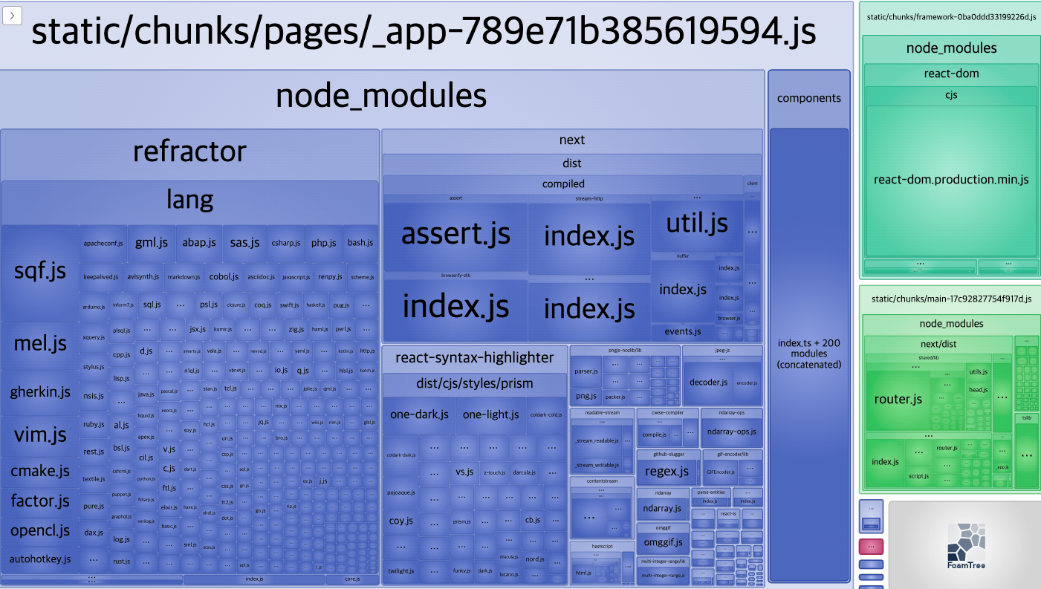This screenshot has height=589, width=1041.
Task: Click the coq.js cell
Action: pyautogui.click(x=262, y=305)
